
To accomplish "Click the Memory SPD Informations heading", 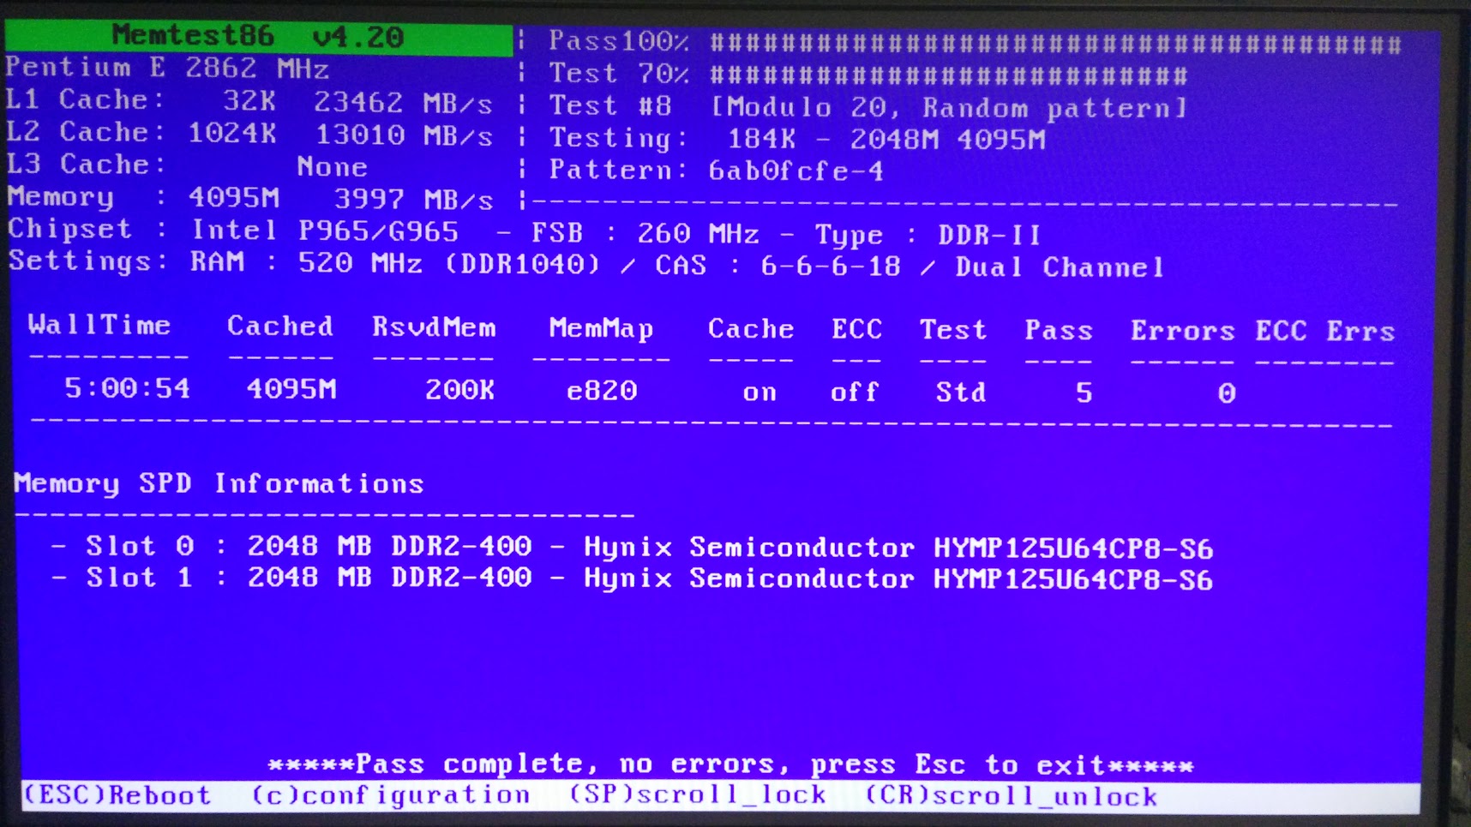I will (x=219, y=483).
